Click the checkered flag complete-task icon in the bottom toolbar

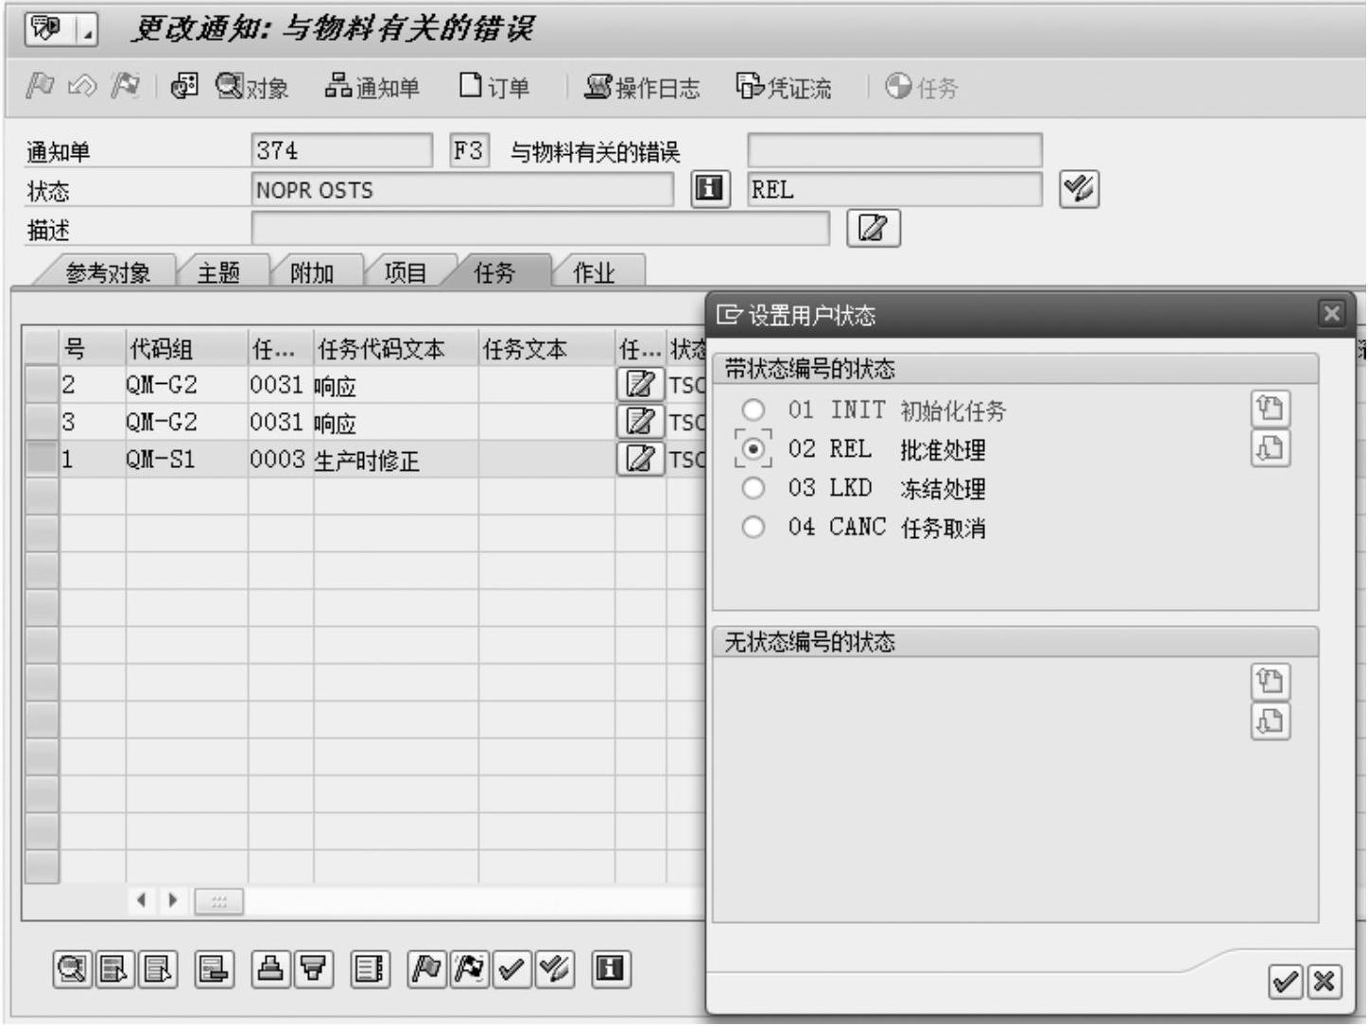(470, 969)
